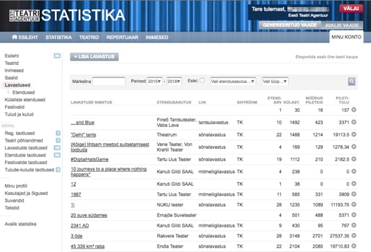The width and height of the screenshot is (371, 252).
Task: Click the badge next to Teatri põhiandmed
Action: tap(58, 140)
